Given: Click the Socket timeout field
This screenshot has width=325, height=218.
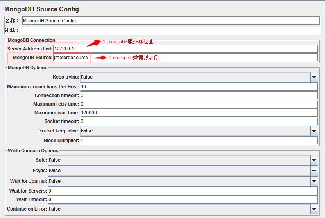Looking at the screenshot, I should click(199, 121).
